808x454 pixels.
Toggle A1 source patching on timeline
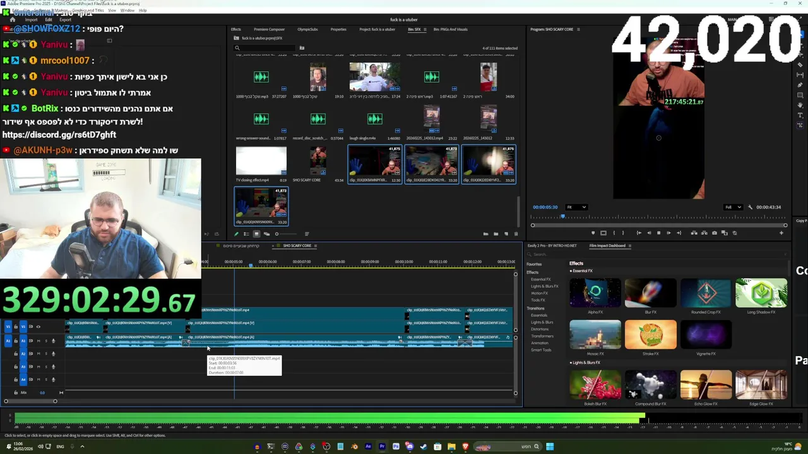(8, 341)
